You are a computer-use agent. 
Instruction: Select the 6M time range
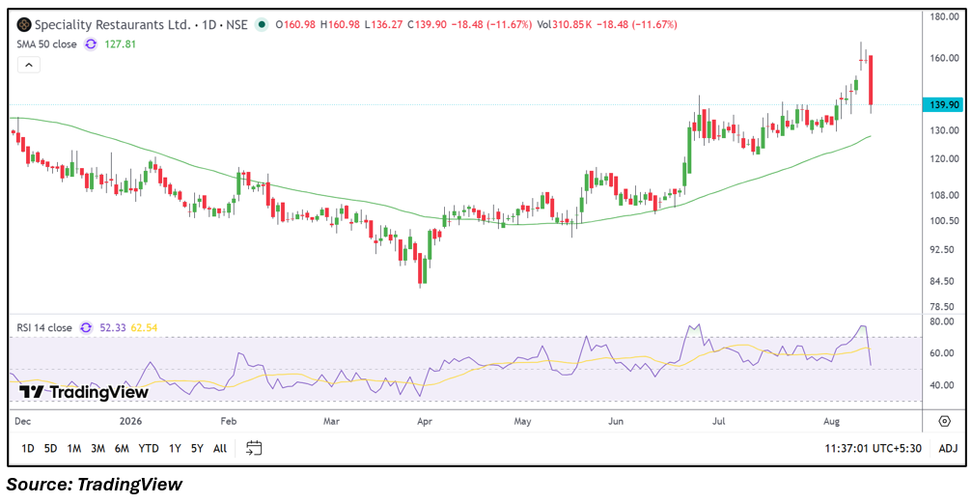coord(122,448)
